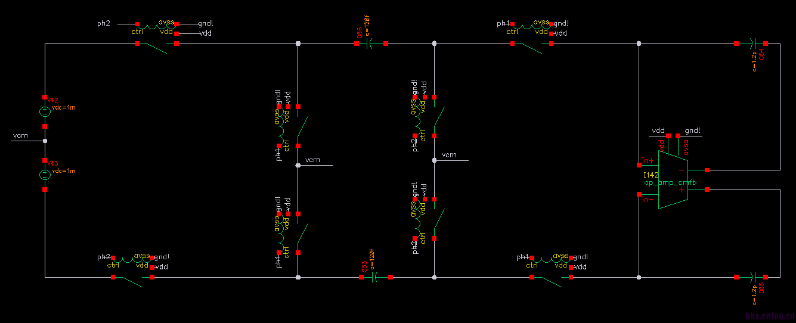Select the upper vertical ph1 switch before C56
Screen dimensions: 796x323
point(292,127)
